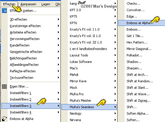Select Shift at Zigzag filter

(138, 101)
